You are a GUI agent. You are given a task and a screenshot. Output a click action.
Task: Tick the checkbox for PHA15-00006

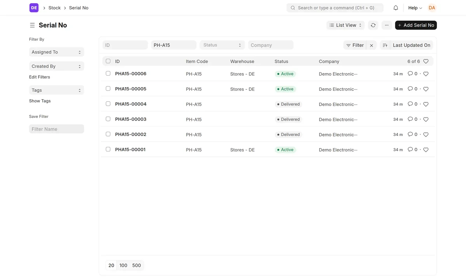pyautogui.click(x=108, y=73)
